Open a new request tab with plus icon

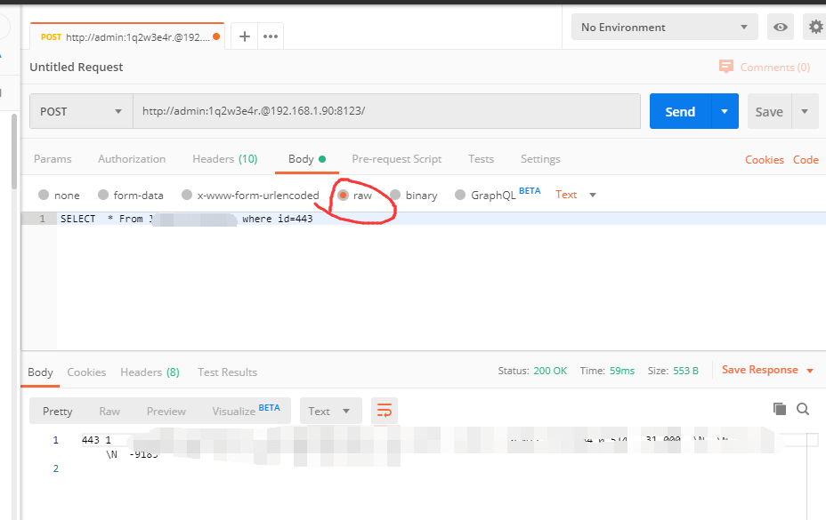point(245,36)
